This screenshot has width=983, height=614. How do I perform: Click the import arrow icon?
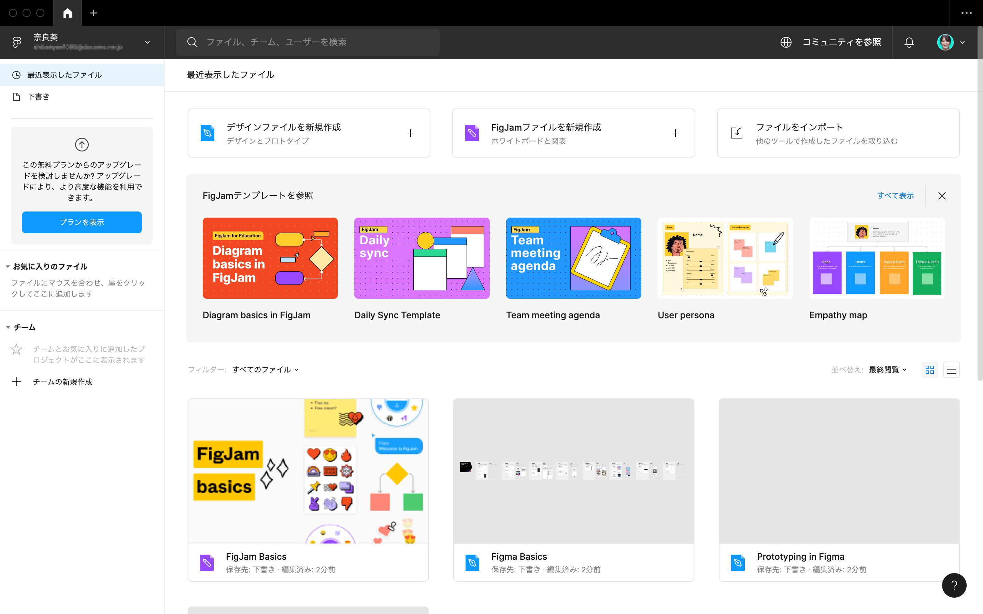(737, 133)
